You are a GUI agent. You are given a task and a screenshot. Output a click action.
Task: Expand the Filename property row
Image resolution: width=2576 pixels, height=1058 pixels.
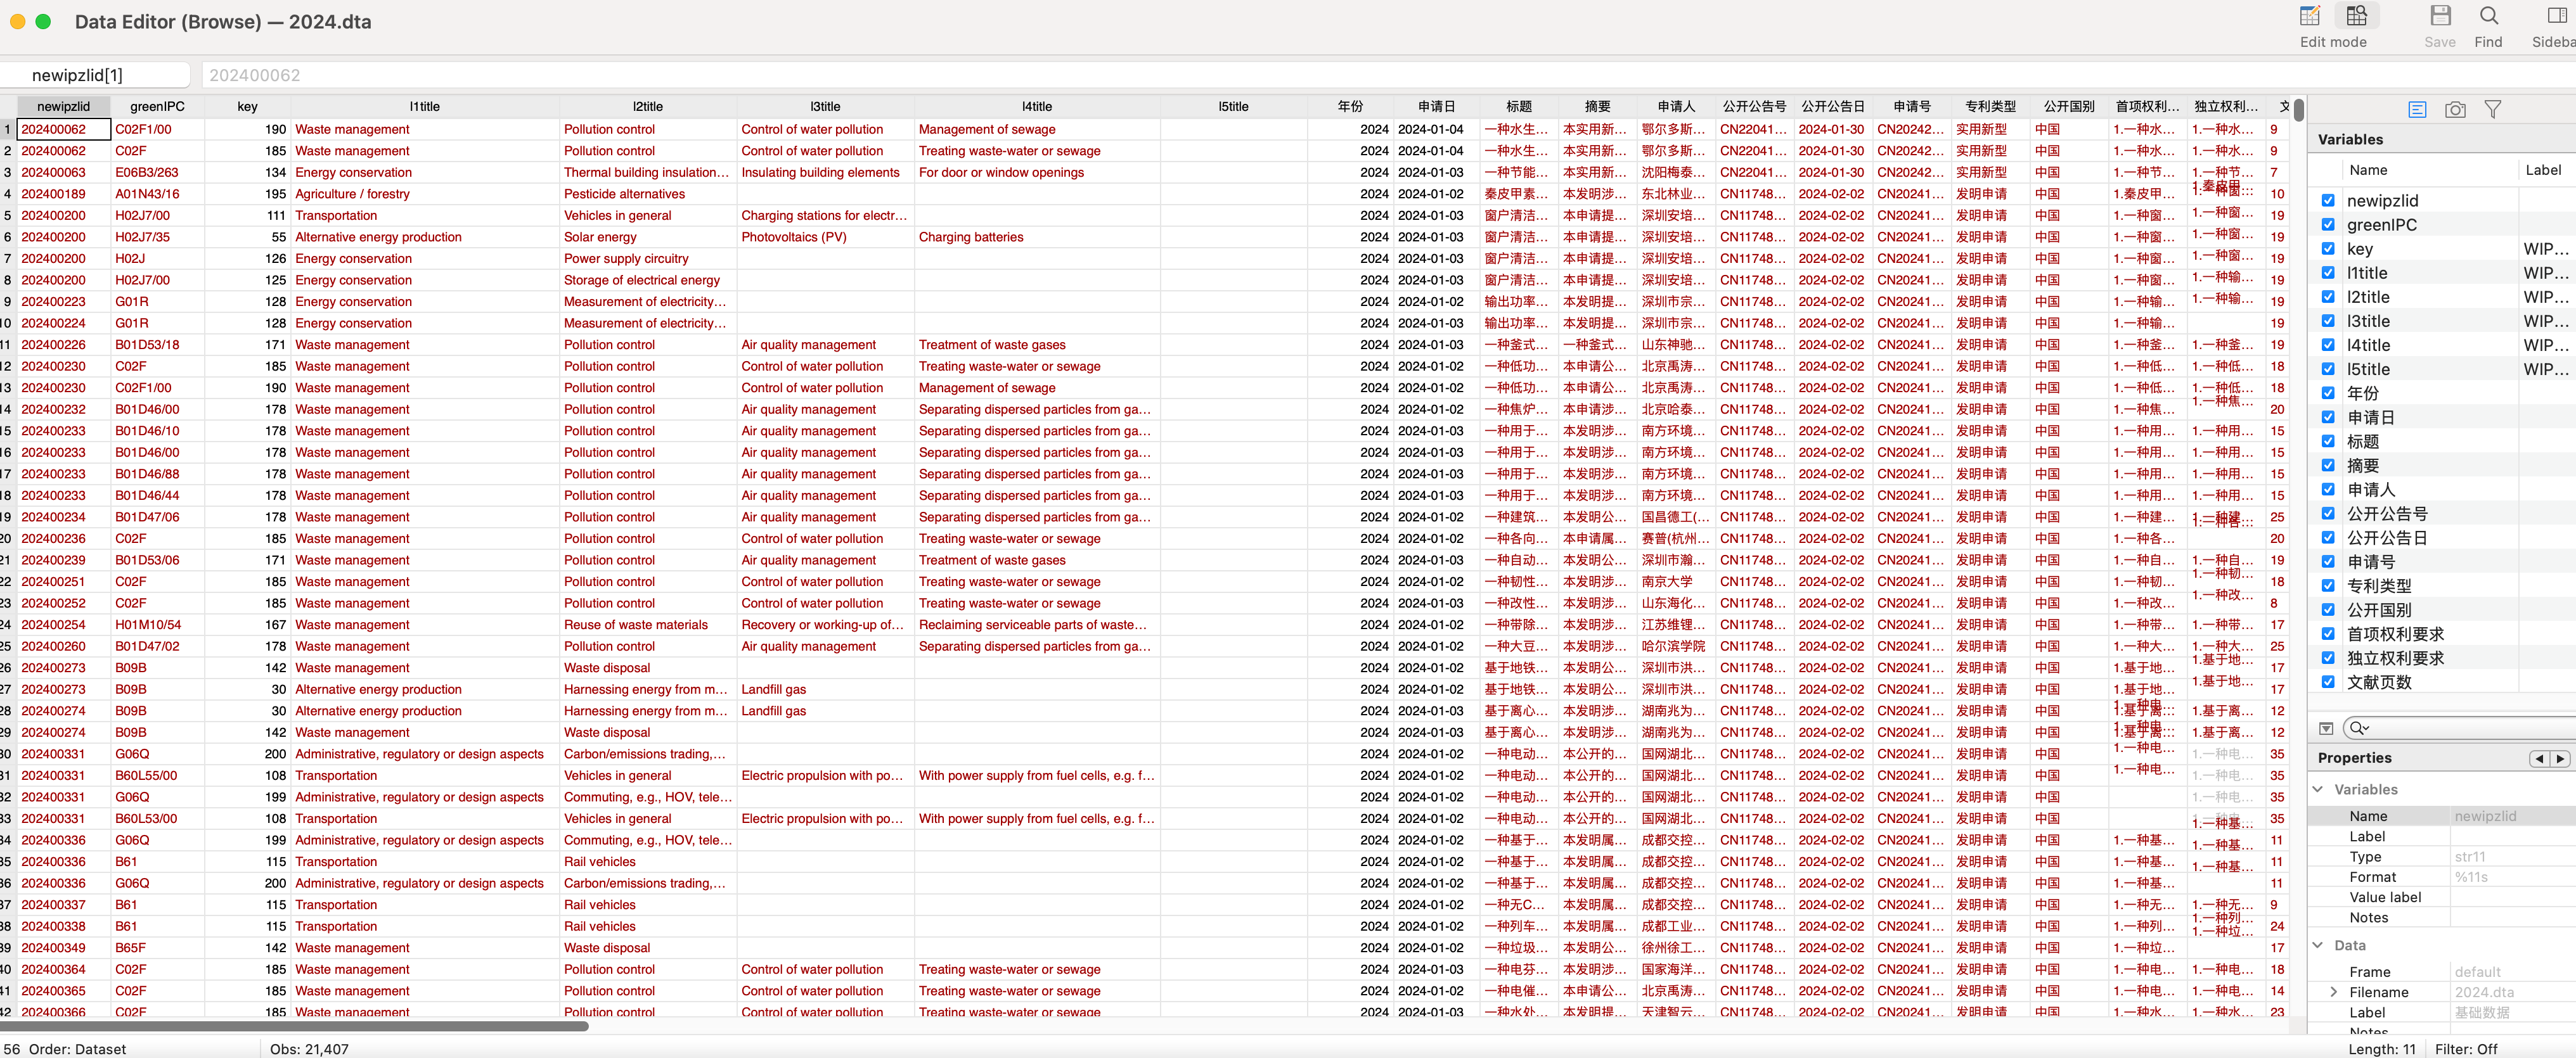(x=2334, y=992)
